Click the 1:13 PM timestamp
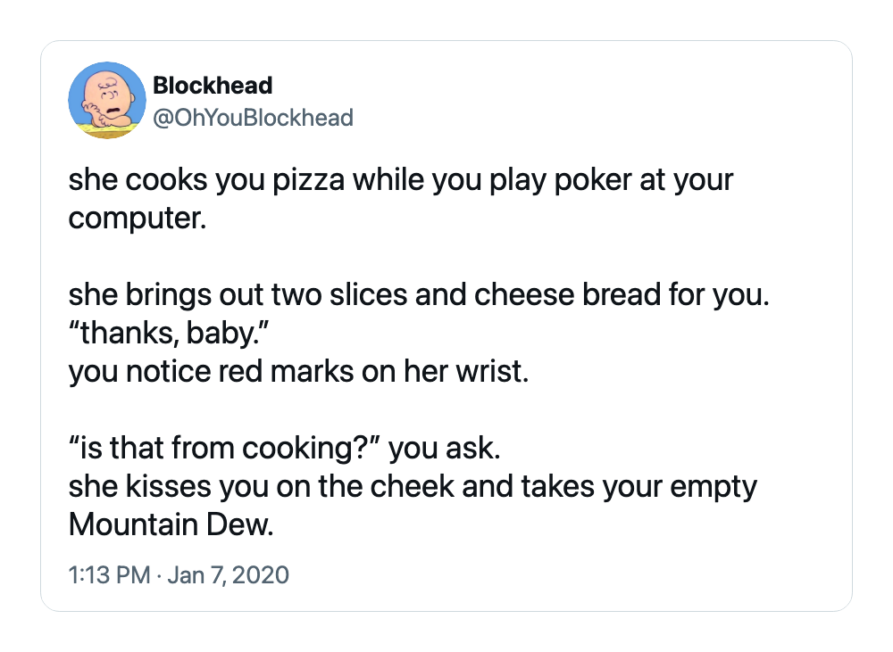 (109, 574)
